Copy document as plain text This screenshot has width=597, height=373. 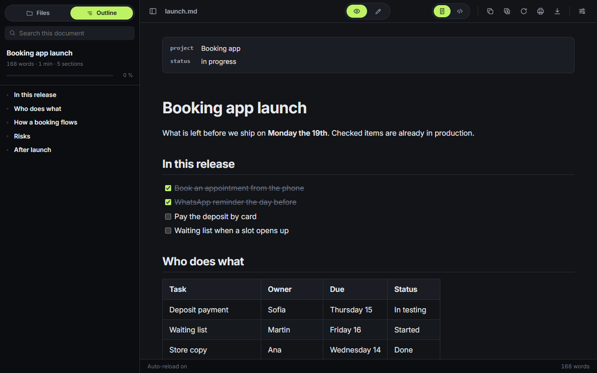507,11
